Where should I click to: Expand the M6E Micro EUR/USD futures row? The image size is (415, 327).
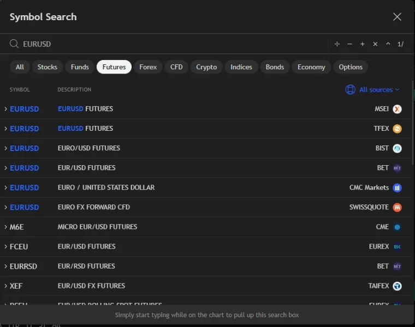[x=5, y=227]
